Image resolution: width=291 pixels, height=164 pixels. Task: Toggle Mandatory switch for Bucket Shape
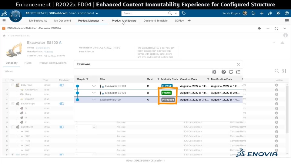pos(62,104)
